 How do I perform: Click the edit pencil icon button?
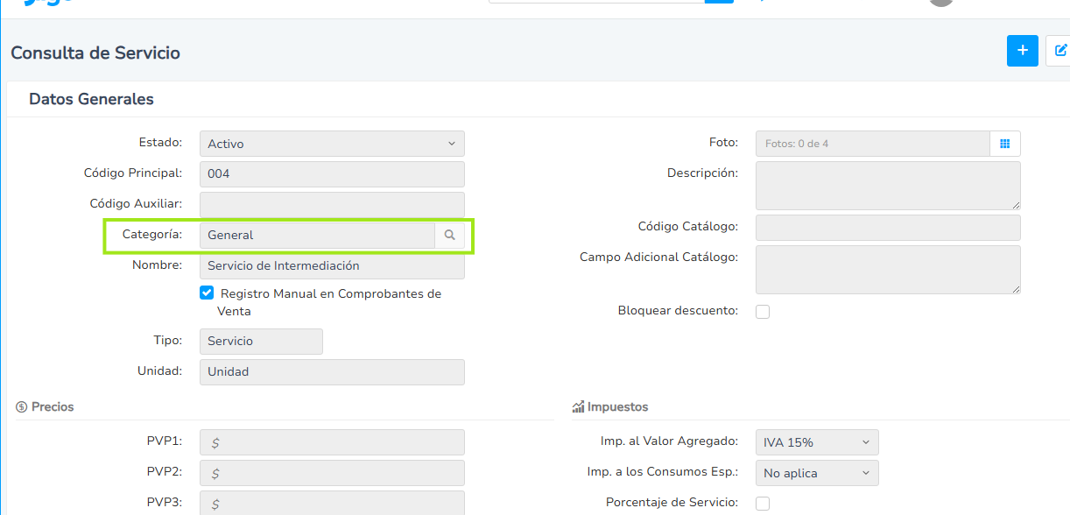pos(1059,51)
